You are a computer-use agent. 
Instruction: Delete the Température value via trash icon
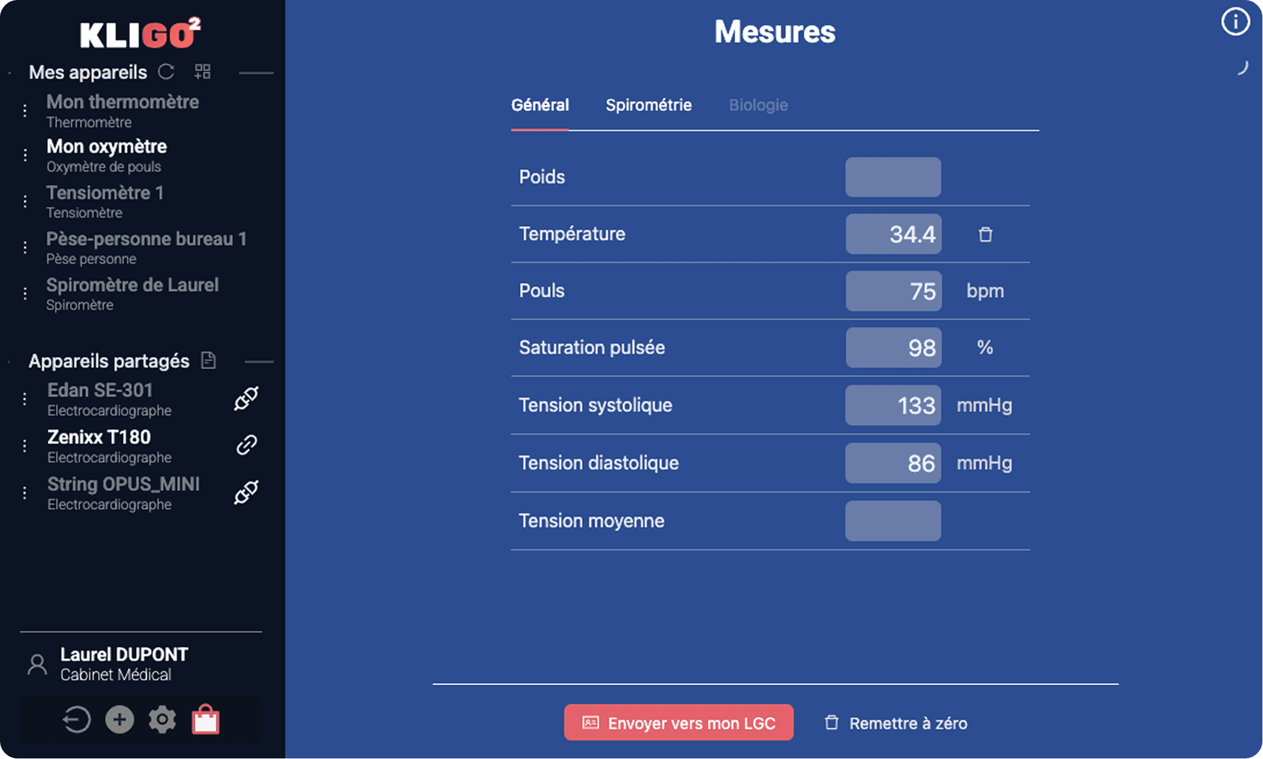[x=985, y=234]
